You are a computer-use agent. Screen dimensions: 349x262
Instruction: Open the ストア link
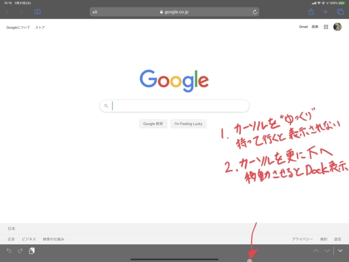[x=40, y=28]
